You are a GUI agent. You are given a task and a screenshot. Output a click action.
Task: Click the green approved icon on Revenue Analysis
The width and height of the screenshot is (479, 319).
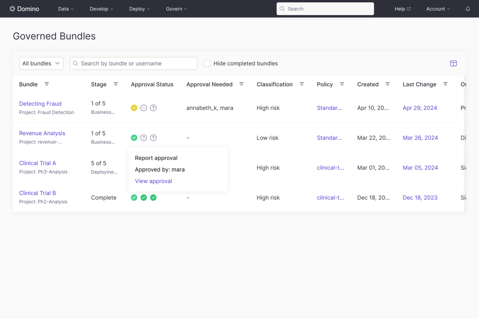[x=134, y=138]
